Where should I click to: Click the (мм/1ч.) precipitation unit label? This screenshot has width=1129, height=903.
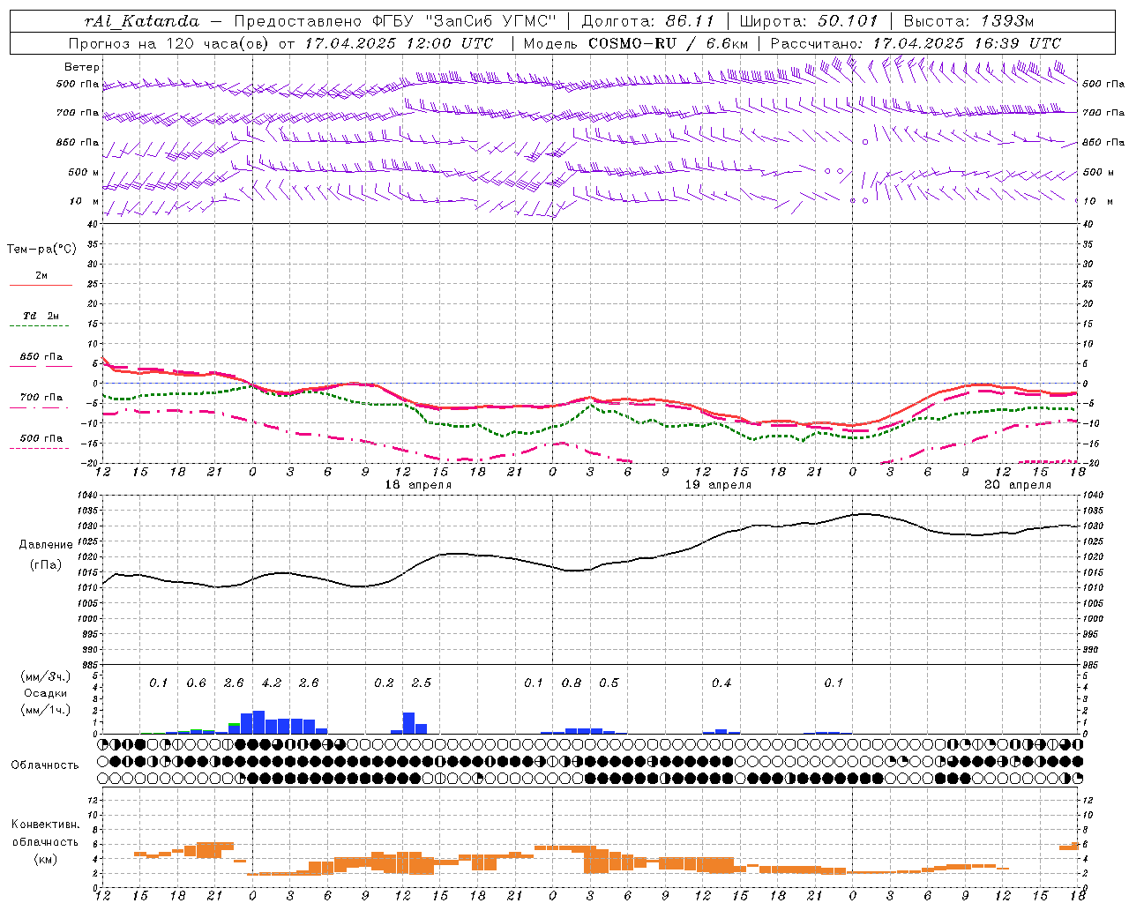point(45,711)
